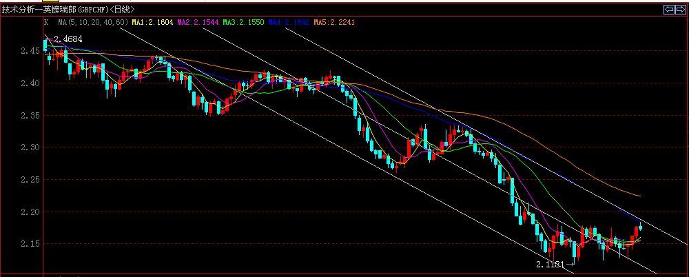This screenshot has width=689, height=277.
Task: Click the left arrow navigation icon
Action: tap(669, 10)
